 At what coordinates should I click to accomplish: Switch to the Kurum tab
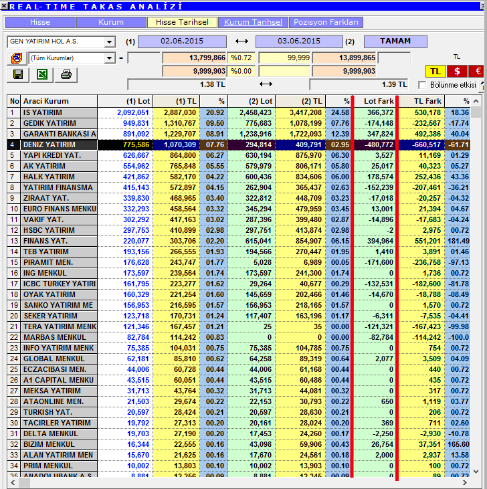[x=111, y=22]
